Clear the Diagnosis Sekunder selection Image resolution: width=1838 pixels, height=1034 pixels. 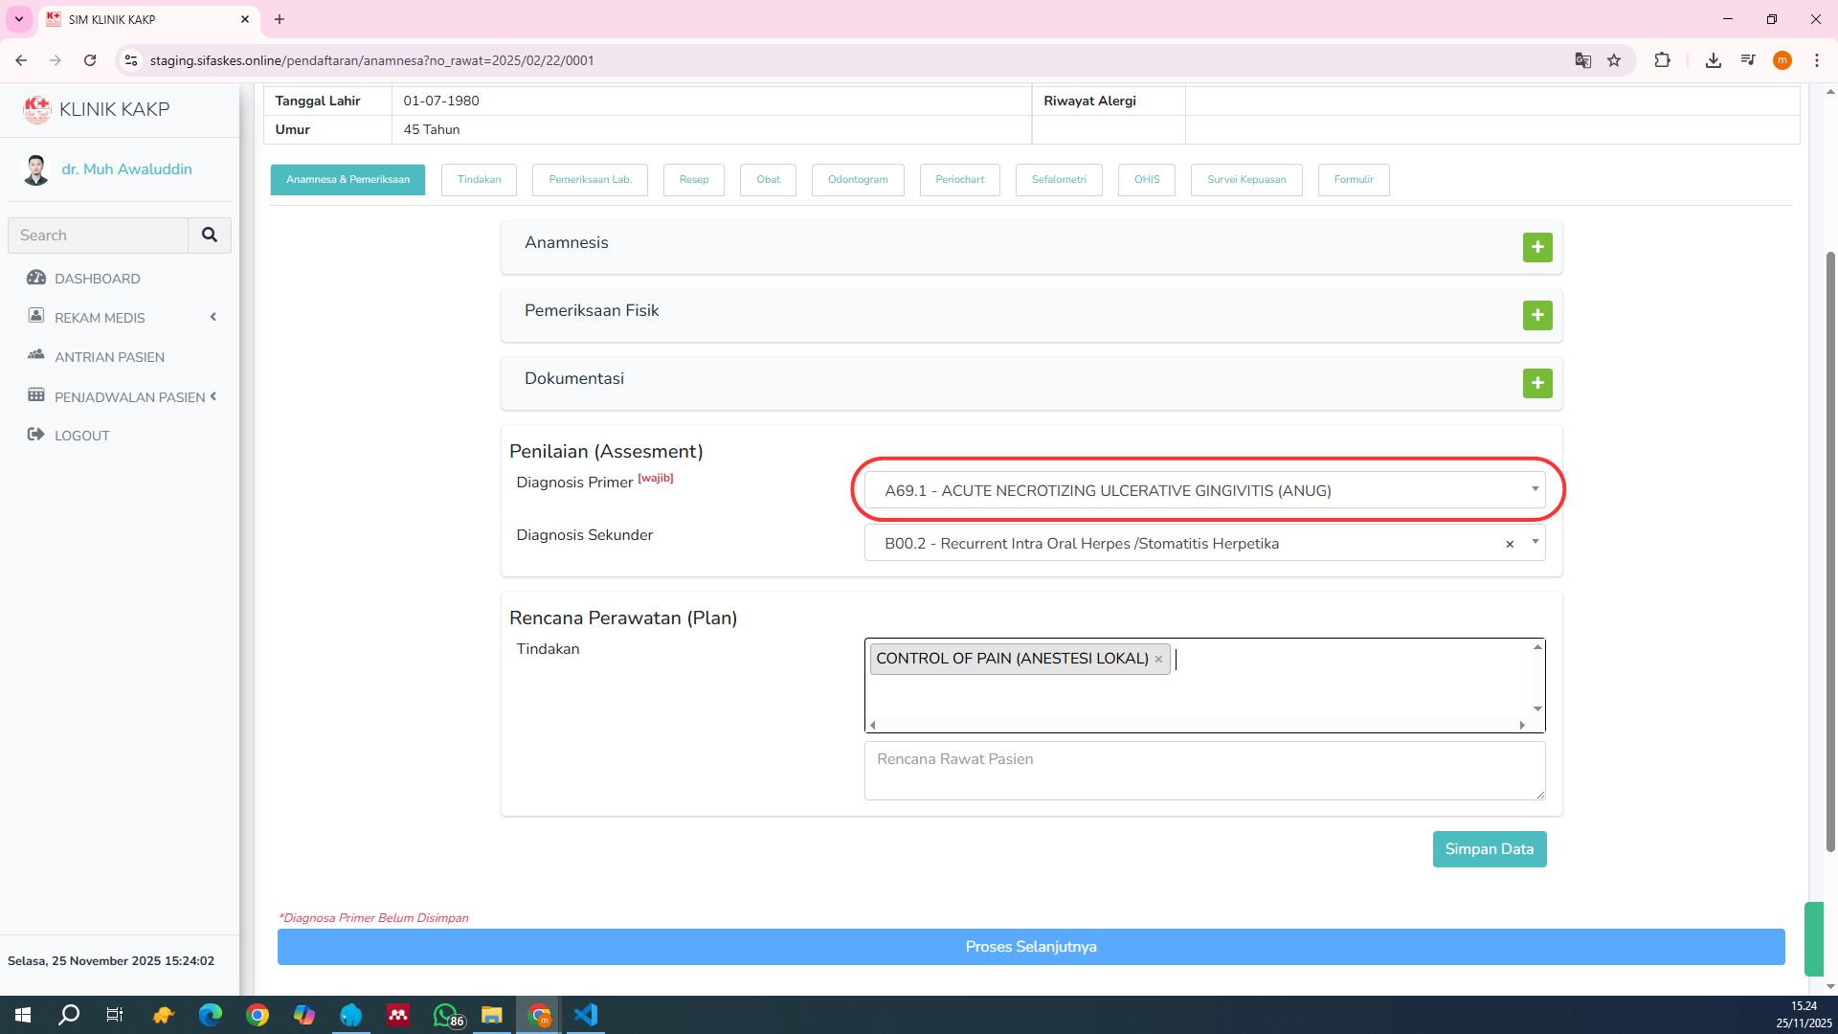click(1510, 544)
